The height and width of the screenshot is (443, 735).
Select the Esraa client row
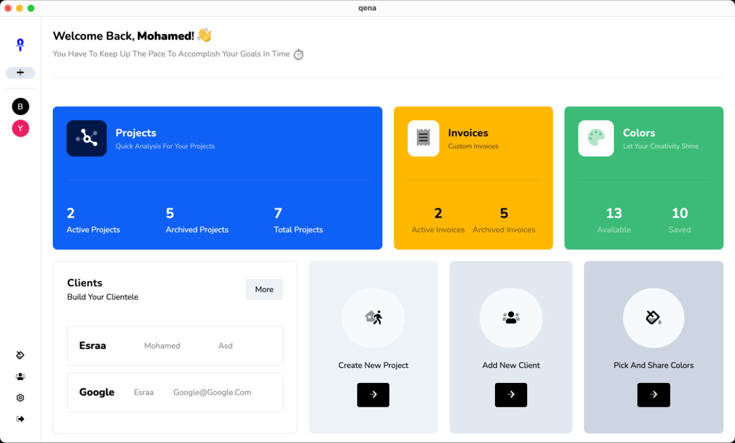click(x=175, y=346)
